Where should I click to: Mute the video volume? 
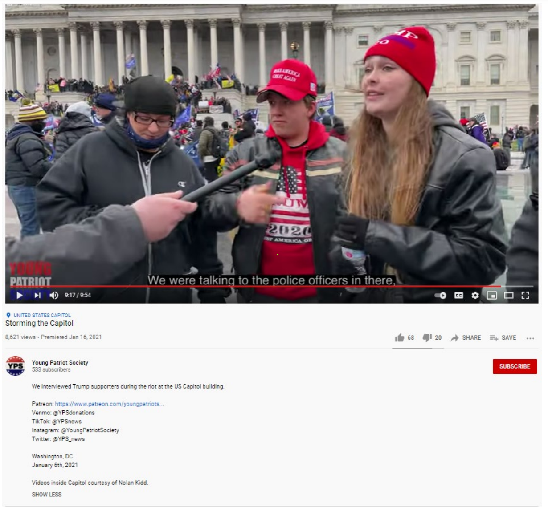pyautogui.click(x=54, y=295)
